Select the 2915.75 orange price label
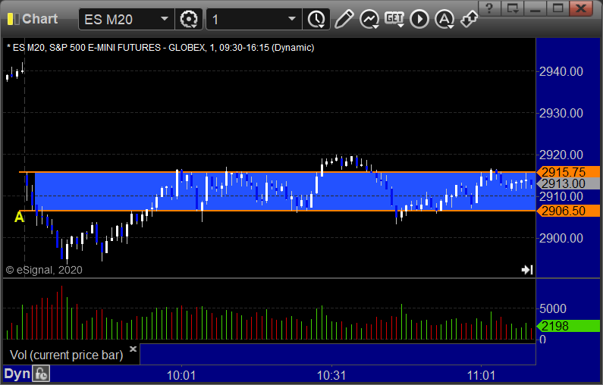603x385 pixels. click(568, 172)
